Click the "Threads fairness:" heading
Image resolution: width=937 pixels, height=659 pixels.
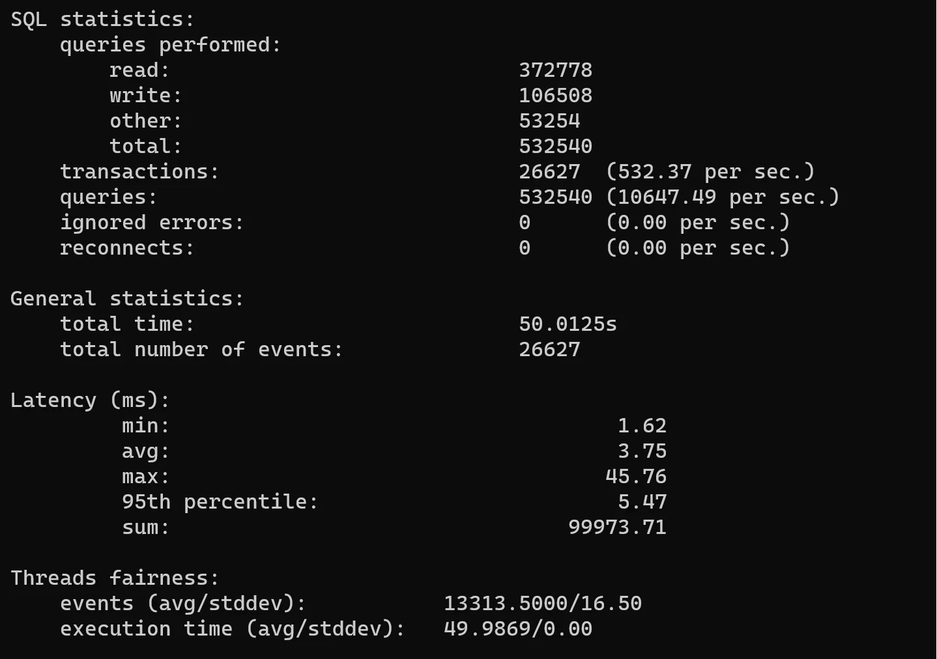[x=115, y=578]
